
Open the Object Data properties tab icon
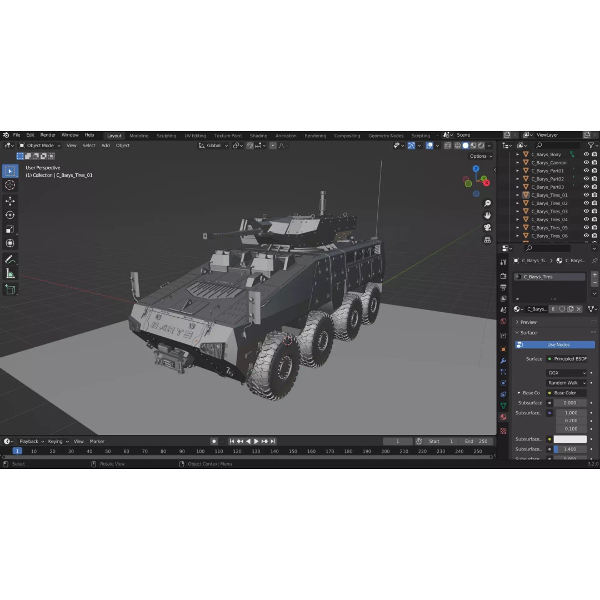(x=503, y=406)
